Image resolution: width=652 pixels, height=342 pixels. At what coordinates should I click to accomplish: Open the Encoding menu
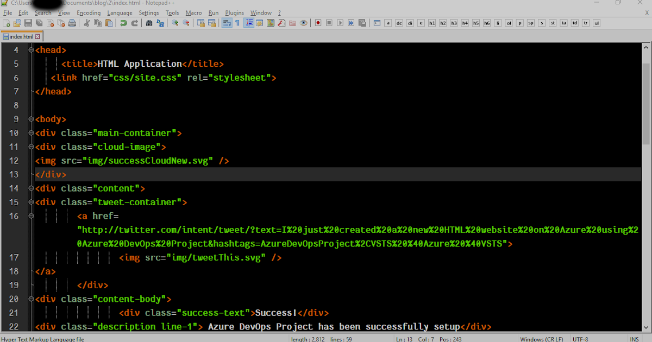(89, 12)
